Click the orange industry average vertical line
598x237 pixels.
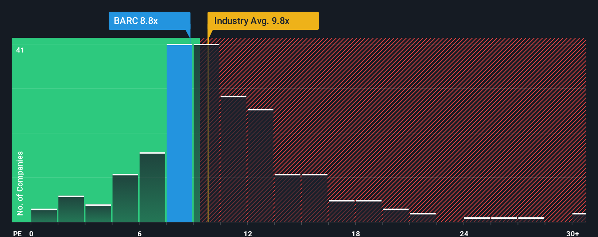(208, 129)
